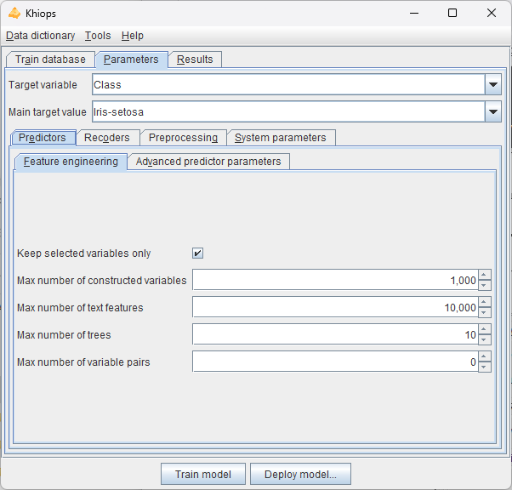512x490 pixels.
Task: Click the Max number of trees field
Action: tap(335, 334)
